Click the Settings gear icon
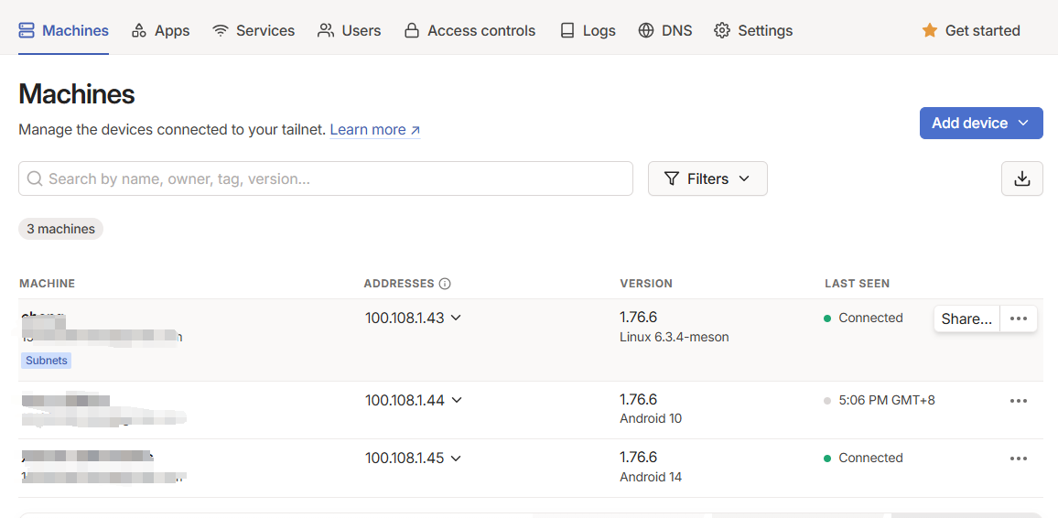This screenshot has width=1058, height=518. [x=722, y=31]
